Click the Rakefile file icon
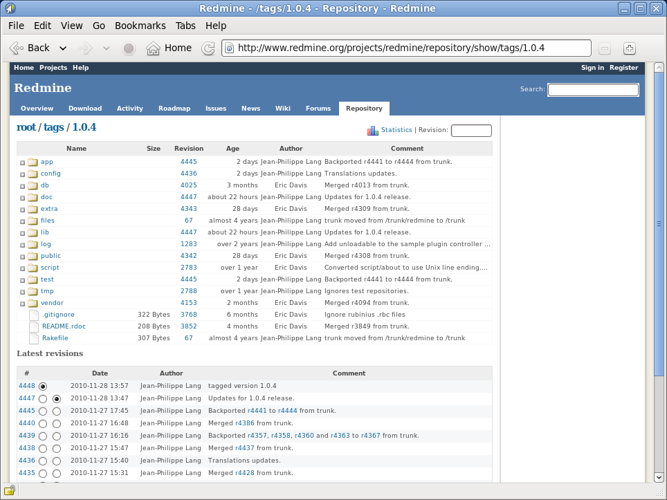This screenshot has height=500, width=667. [34, 338]
